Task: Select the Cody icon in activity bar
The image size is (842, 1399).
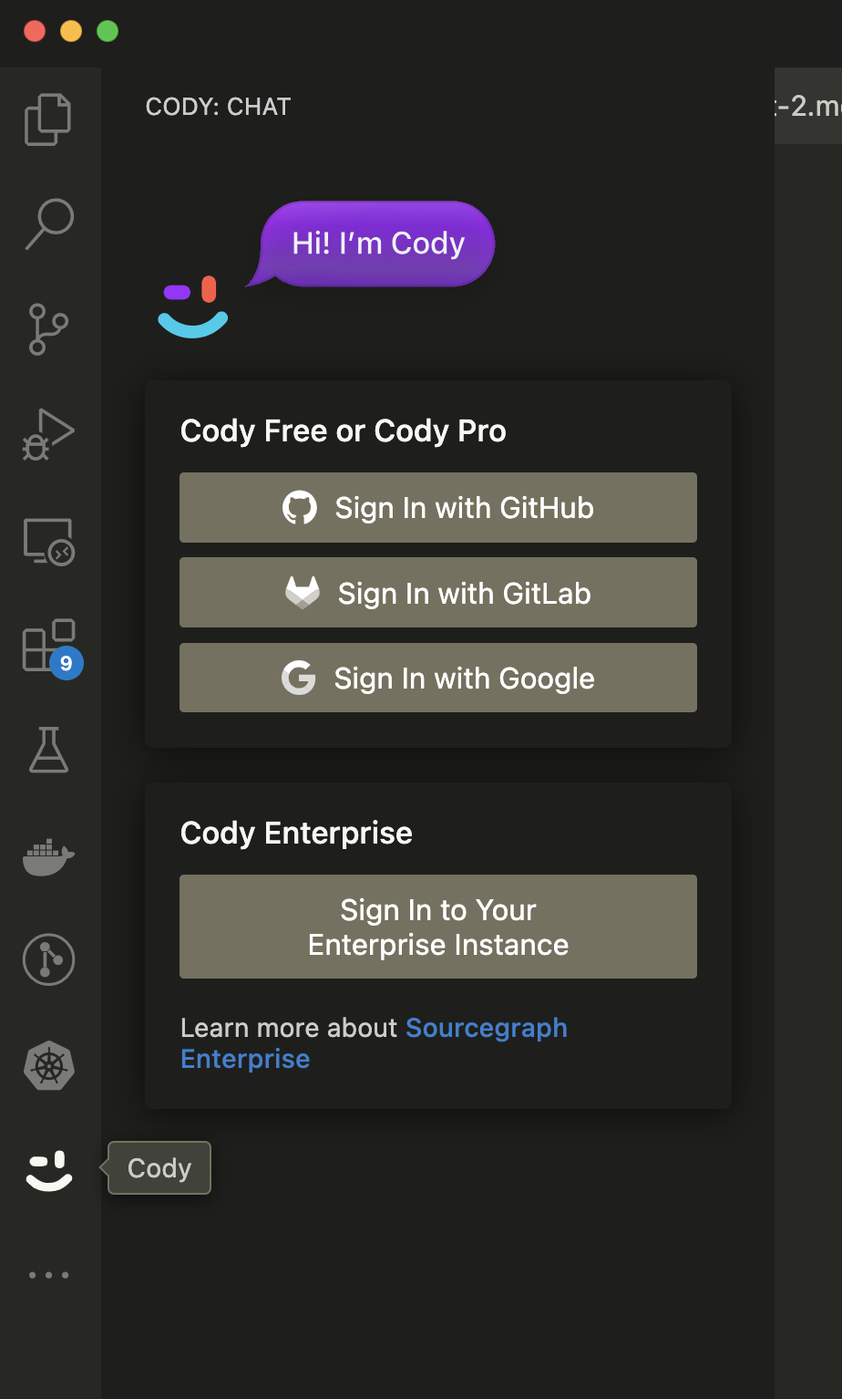Action: (x=48, y=1170)
